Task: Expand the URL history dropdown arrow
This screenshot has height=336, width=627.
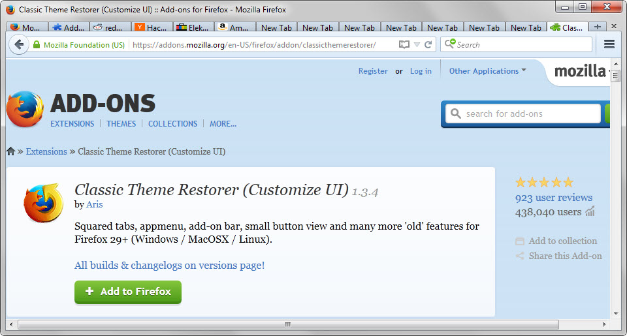Action: pos(417,45)
